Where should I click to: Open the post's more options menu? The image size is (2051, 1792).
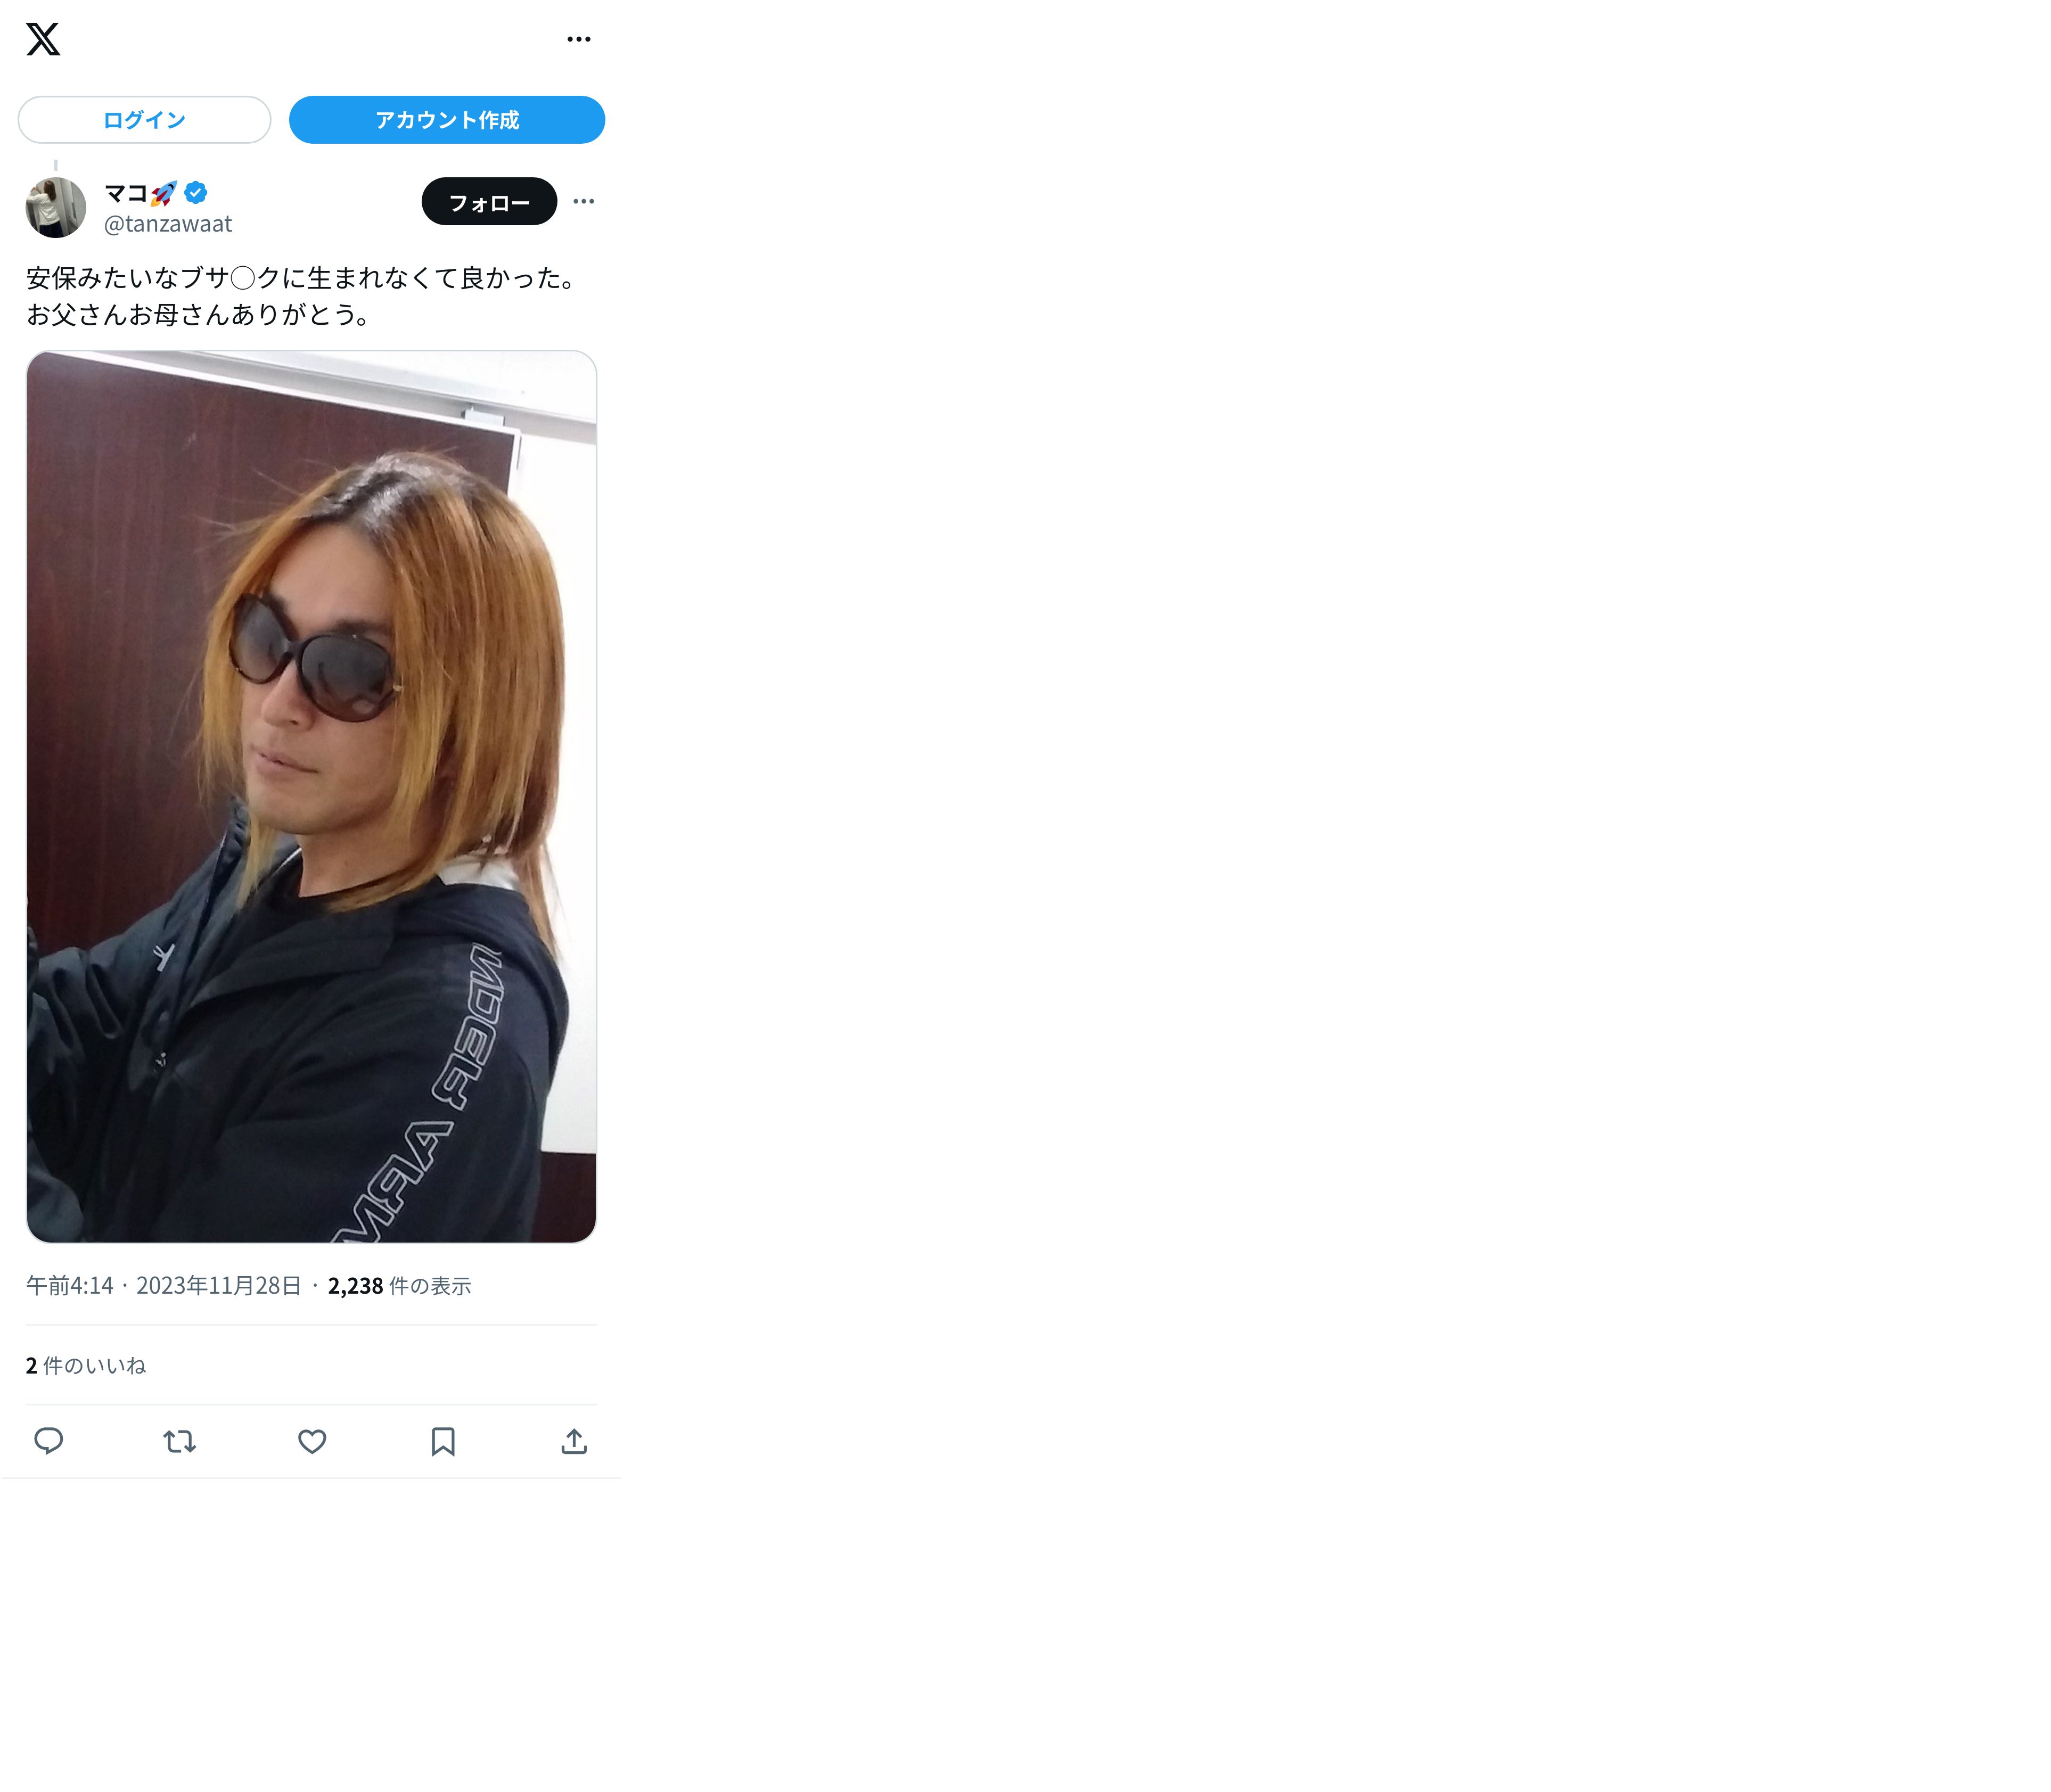[x=584, y=202]
